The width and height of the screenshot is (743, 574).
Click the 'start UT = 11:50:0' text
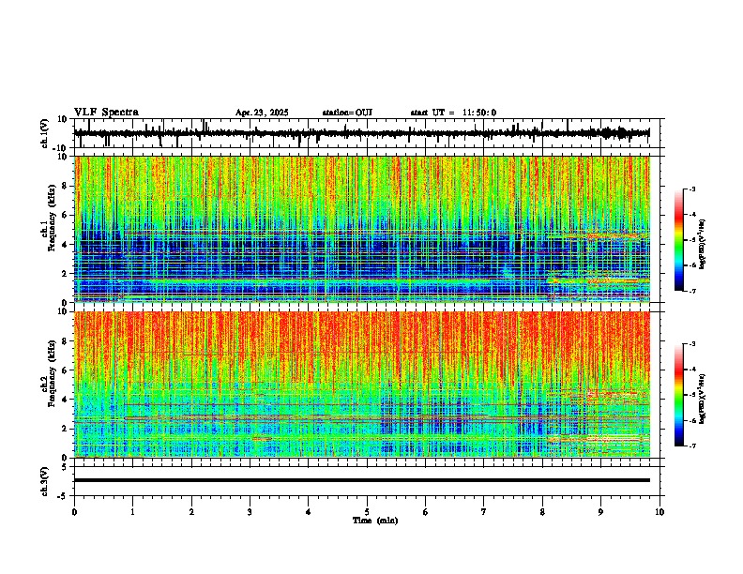(453, 113)
